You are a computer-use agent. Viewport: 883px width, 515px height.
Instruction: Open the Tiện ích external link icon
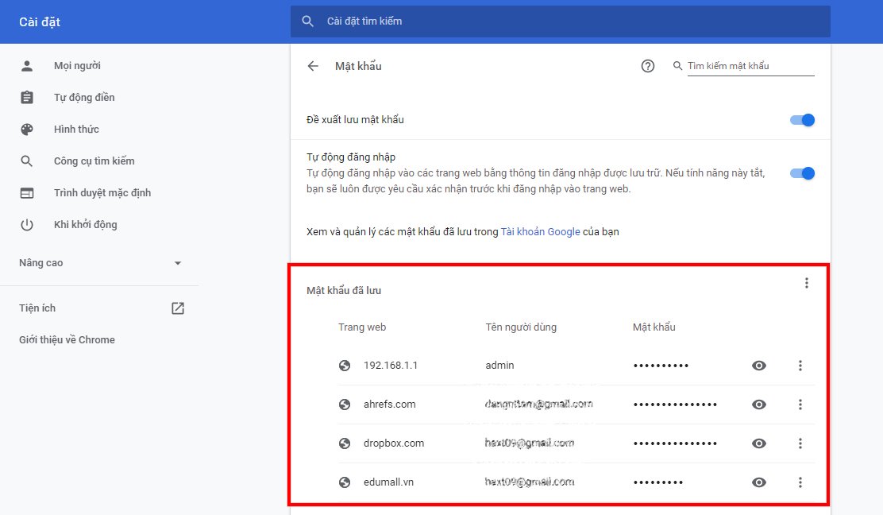pyautogui.click(x=178, y=308)
